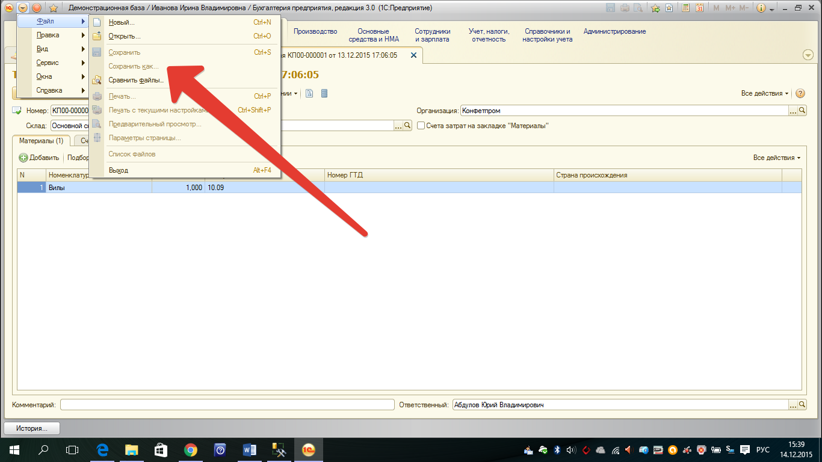Choose Открыть... in File menu

(x=185, y=36)
